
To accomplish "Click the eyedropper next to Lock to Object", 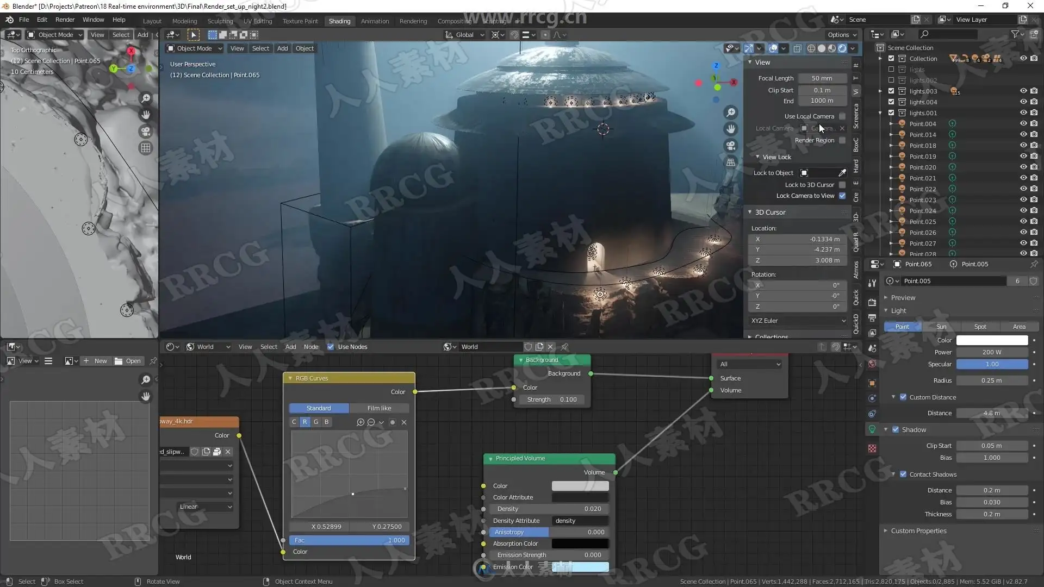I will 842,173.
